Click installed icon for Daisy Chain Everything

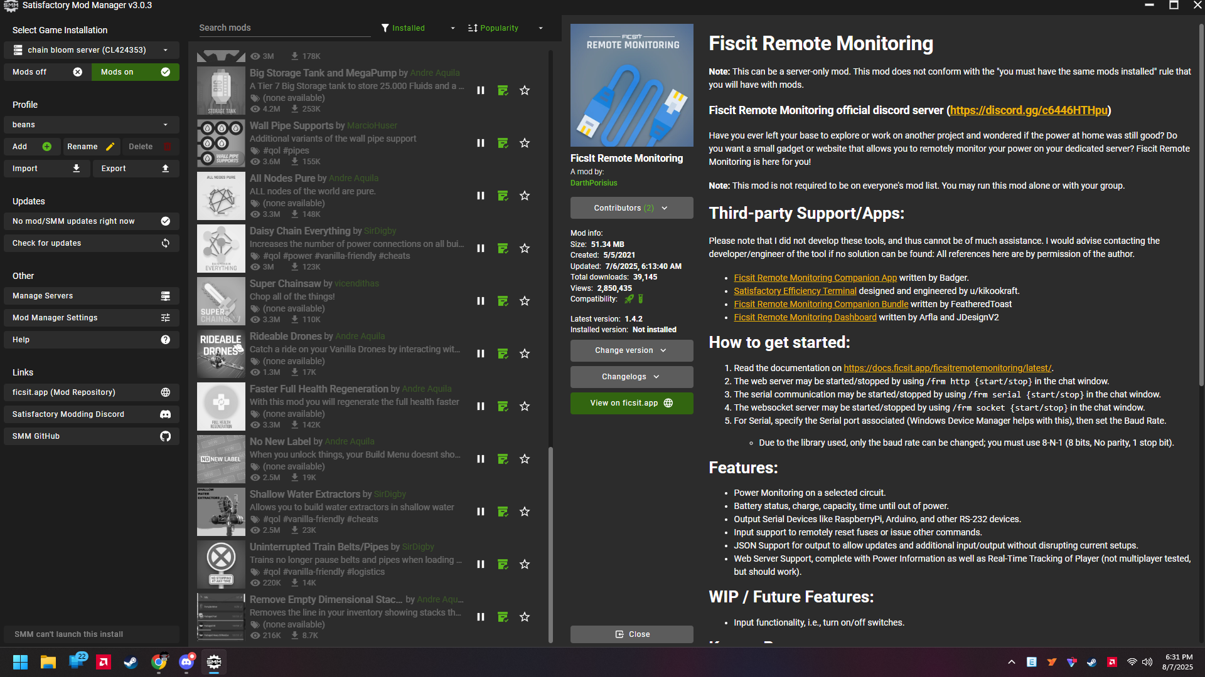[503, 248]
